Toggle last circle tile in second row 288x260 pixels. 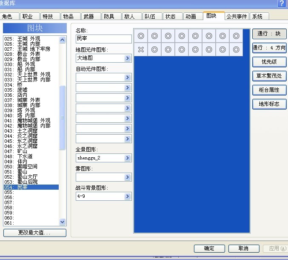click(x=236, y=49)
